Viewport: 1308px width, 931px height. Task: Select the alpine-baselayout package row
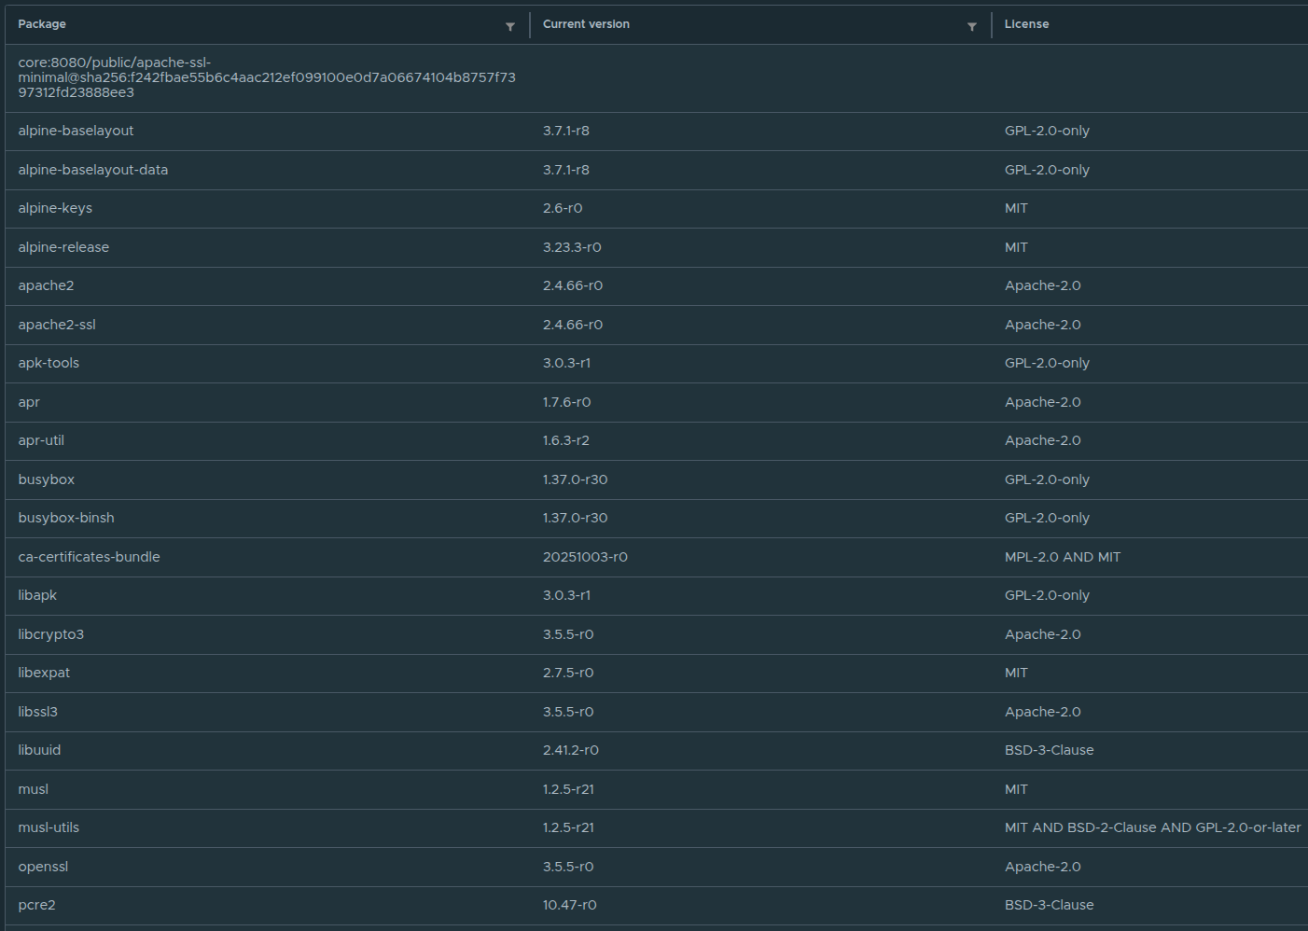76,132
